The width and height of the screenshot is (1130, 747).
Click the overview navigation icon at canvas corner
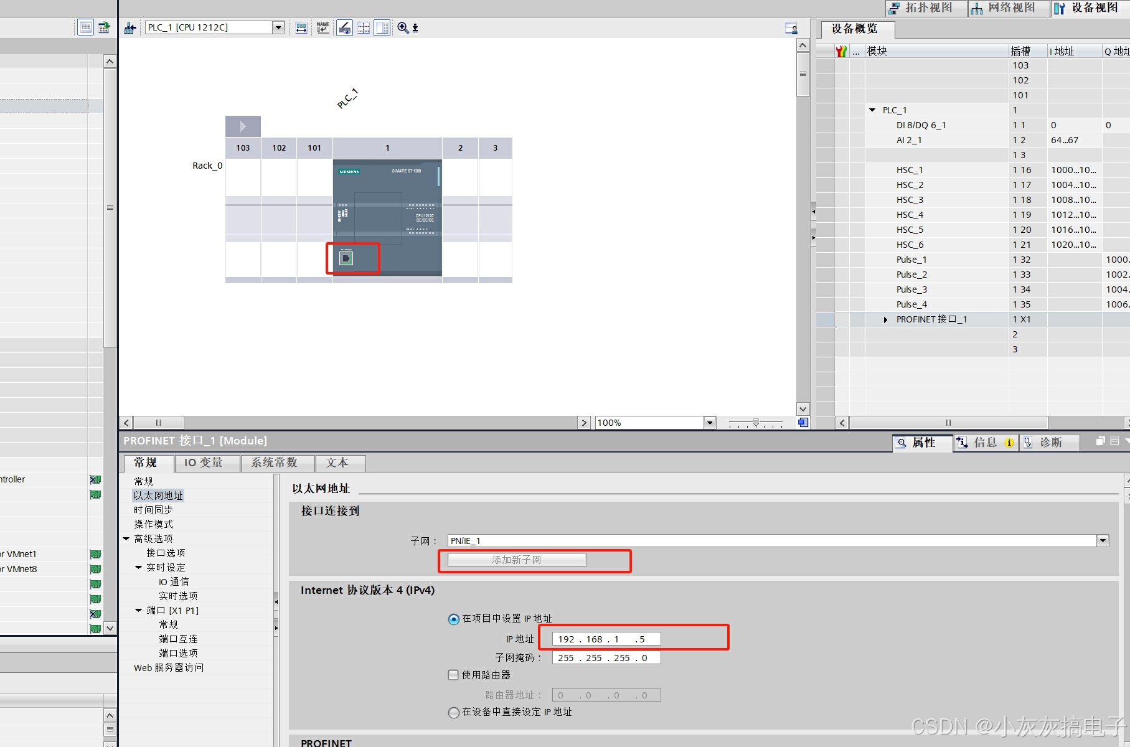[803, 423]
